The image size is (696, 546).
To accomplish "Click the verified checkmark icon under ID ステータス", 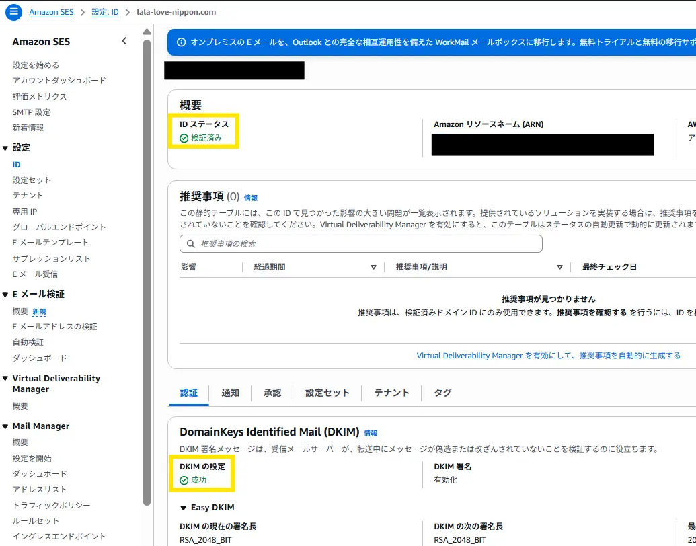I will pos(184,138).
